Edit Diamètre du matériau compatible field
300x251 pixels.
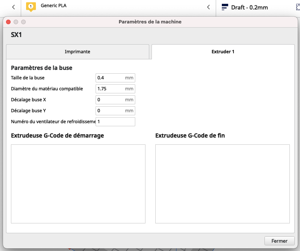[115, 89]
